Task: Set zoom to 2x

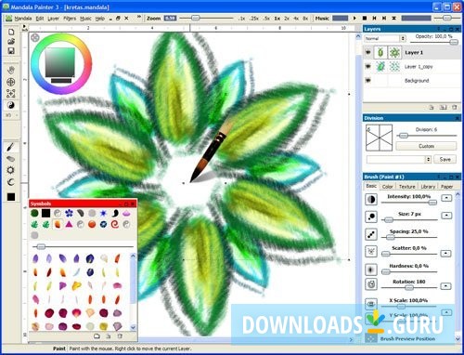Action: point(287,19)
